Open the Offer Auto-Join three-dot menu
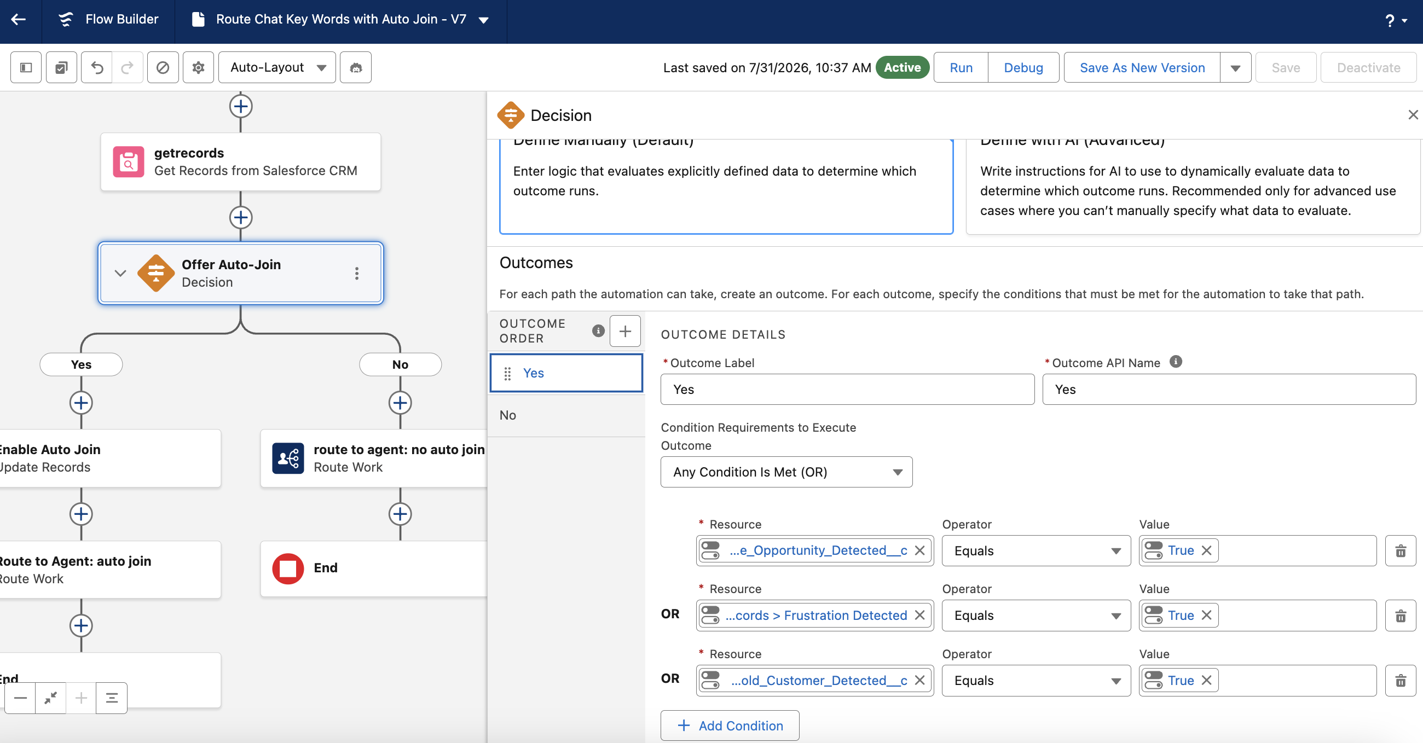 357,273
